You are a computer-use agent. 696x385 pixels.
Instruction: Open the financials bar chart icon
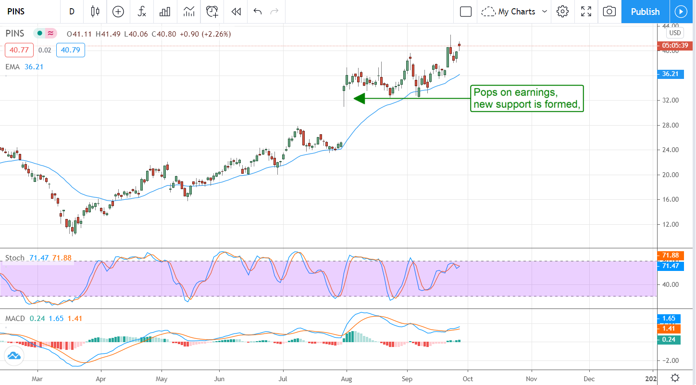165,12
